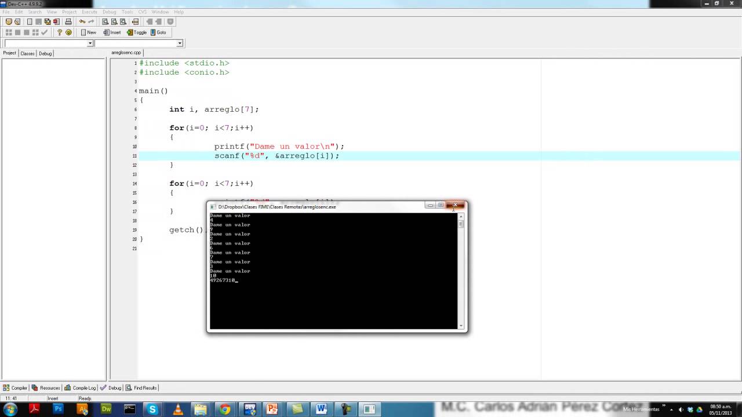Image resolution: width=742 pixels, height=417 pixels.
Task: Click the Undo arrow icon
Action: pos(82,21)
